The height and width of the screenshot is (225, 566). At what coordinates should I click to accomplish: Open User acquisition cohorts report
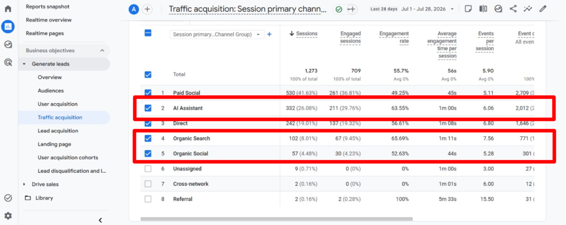coord(68,157)
